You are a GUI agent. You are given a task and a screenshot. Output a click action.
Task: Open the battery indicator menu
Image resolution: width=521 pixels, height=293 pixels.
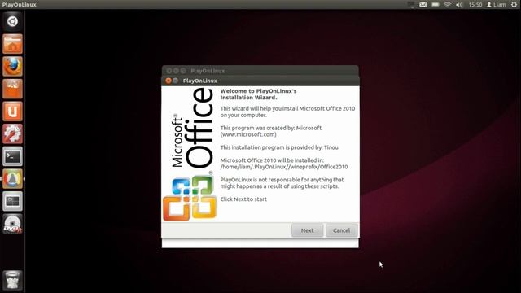point(436,5)
